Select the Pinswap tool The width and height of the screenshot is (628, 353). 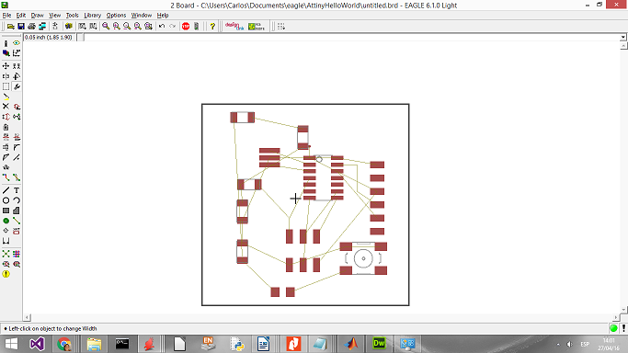pyautogui.click(x=6, y=117)
